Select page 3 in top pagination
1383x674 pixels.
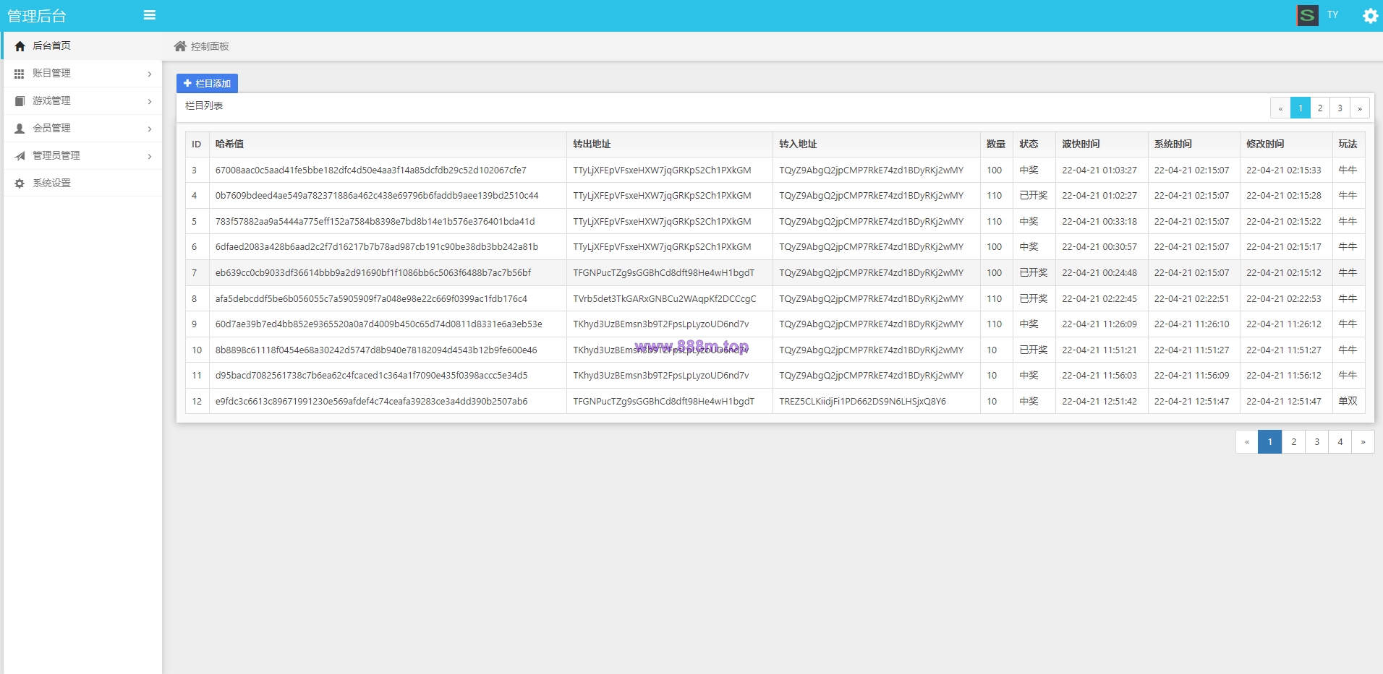(x=1340, y=108)
